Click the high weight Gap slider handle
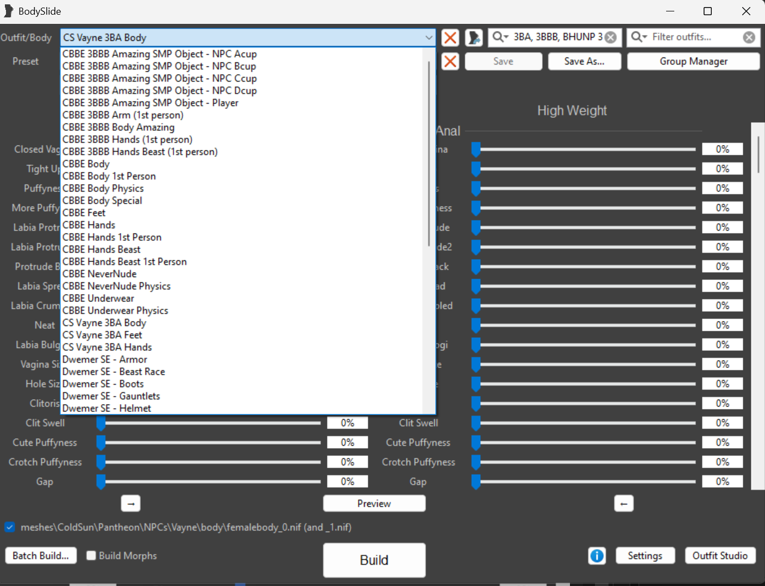This screenshot has width=765, height=586. [x=476, y=482]
